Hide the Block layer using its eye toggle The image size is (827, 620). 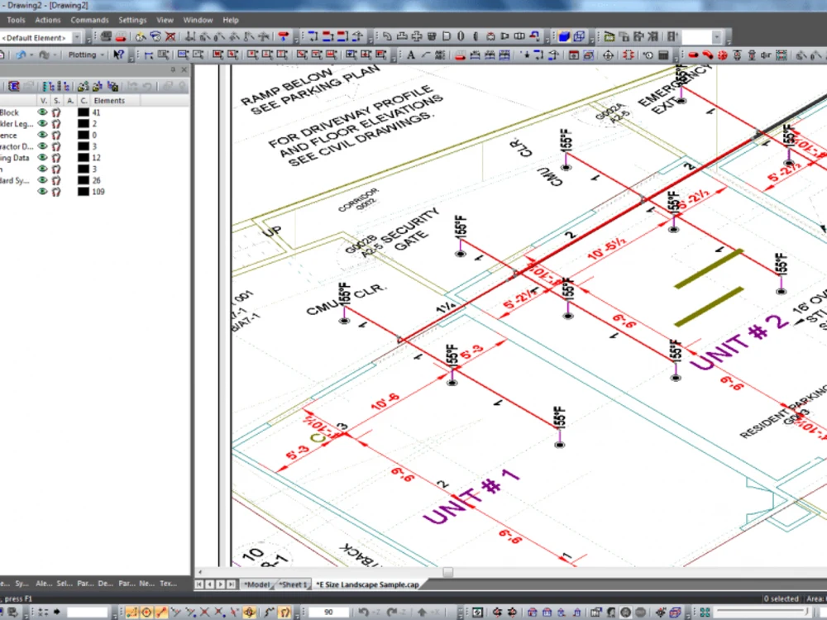pos(44,112)
